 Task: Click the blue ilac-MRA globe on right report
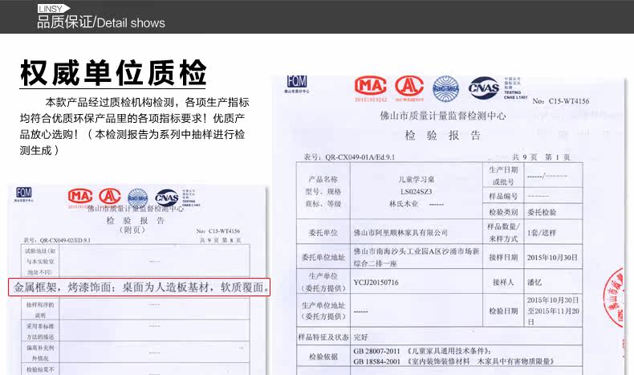[x=445, y=88]
